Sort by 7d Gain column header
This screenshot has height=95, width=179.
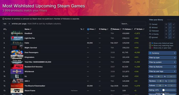139,29
